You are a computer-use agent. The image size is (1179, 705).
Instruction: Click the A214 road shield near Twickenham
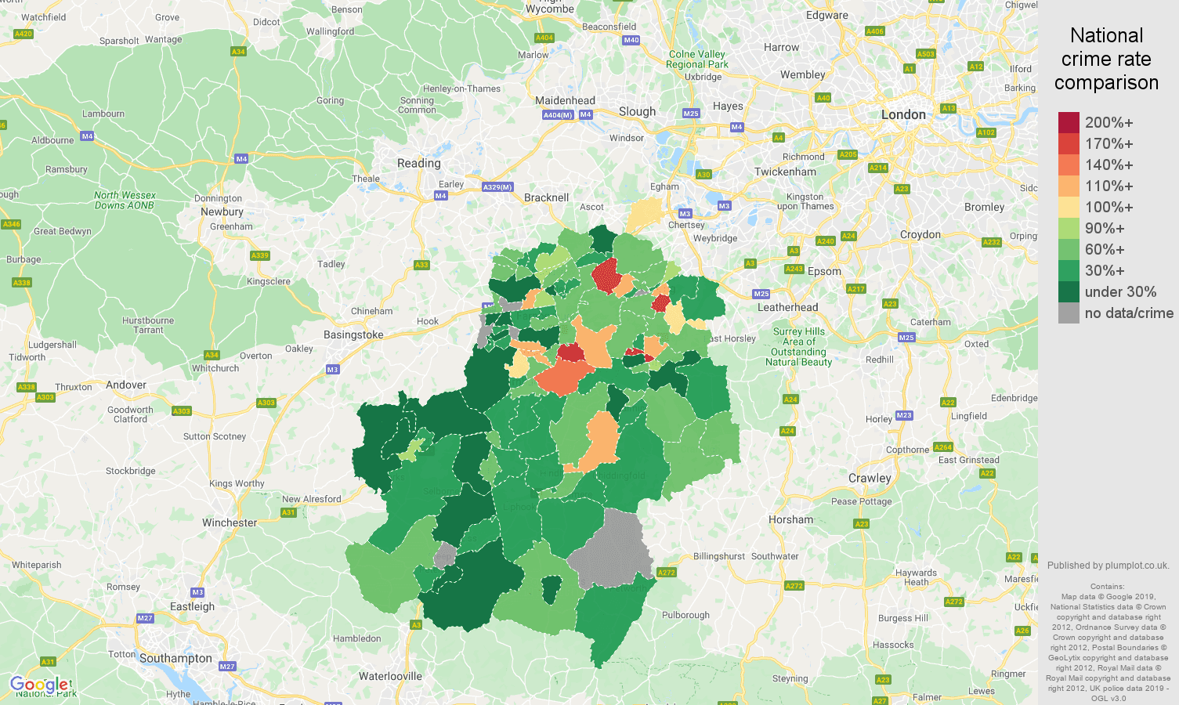[878, 168]
